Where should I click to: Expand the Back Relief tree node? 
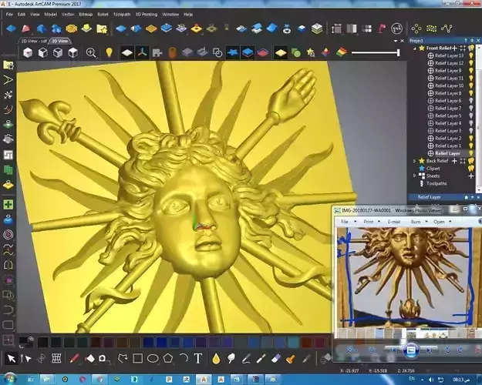pos(414,161)
